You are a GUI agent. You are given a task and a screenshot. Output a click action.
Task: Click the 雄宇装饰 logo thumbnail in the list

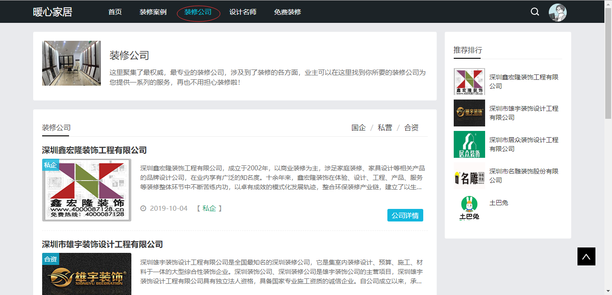pos(87,274)
